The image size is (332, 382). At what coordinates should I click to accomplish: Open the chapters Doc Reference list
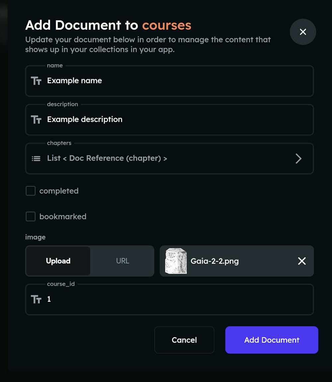click(x=107, y=159)
